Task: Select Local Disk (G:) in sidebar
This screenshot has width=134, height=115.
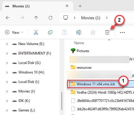Action: (29, 63)
